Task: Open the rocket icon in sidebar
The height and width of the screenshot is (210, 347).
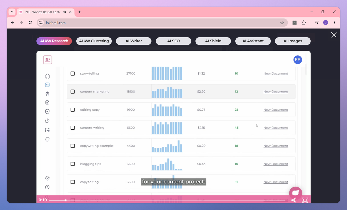Action: click(x=47, y=94)
